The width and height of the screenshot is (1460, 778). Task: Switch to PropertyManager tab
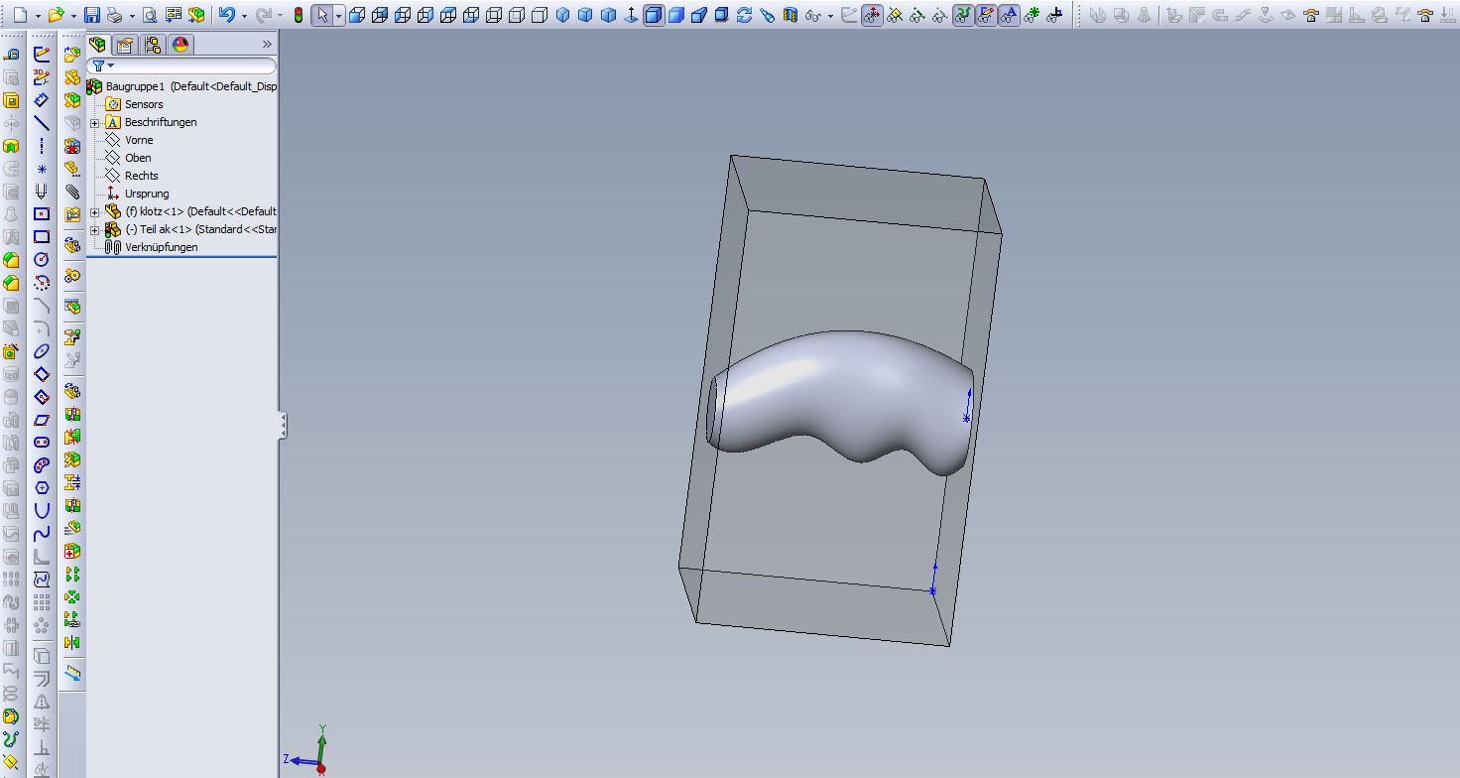pyautogui.click(x=124, y=45)
